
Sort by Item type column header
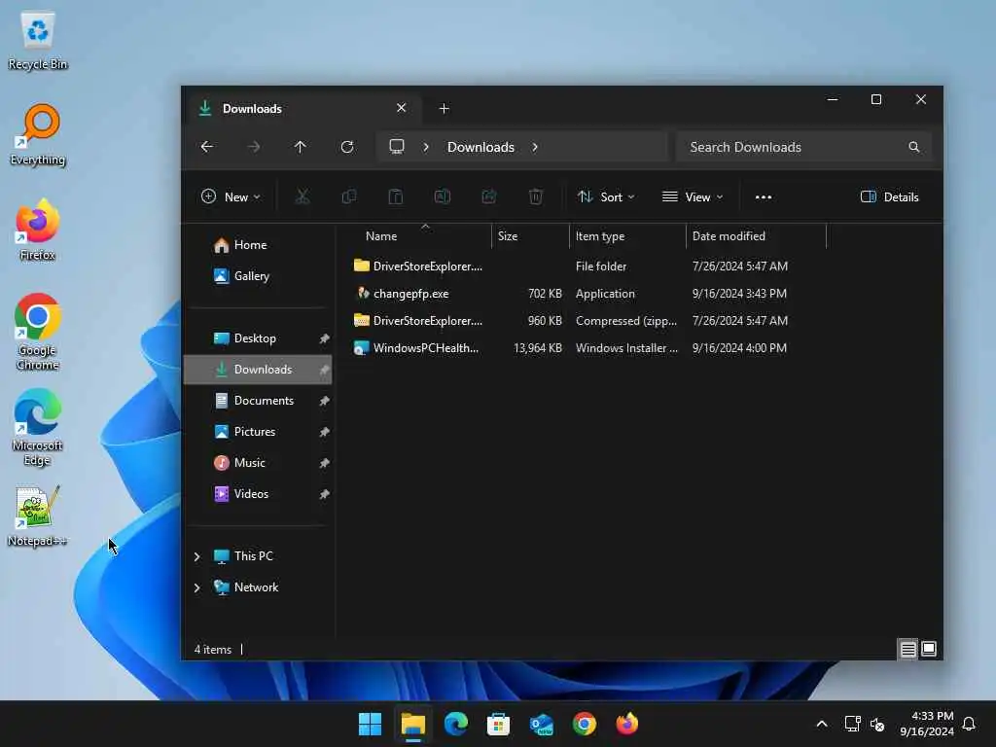click(599, 236)
